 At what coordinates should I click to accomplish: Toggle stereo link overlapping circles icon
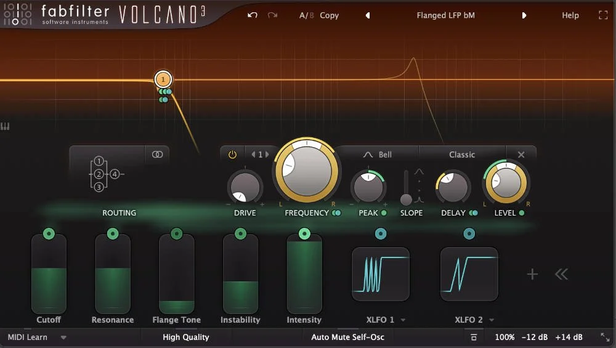click(157, 155)
